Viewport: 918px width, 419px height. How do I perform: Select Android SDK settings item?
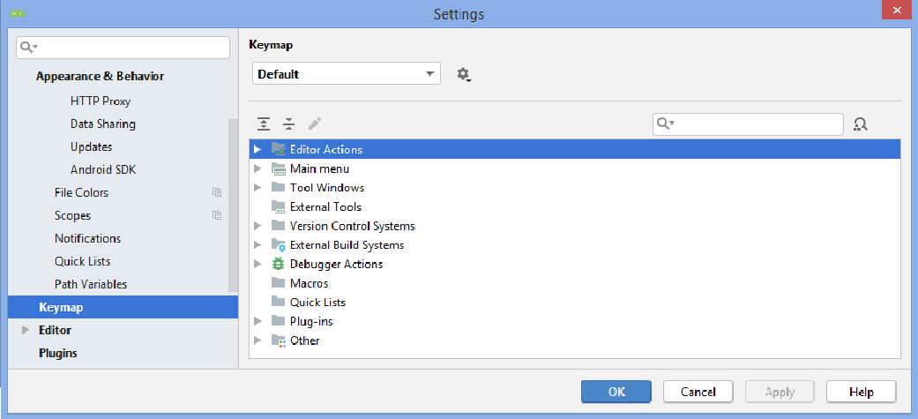pyautogui.click(x=103, y=169)
